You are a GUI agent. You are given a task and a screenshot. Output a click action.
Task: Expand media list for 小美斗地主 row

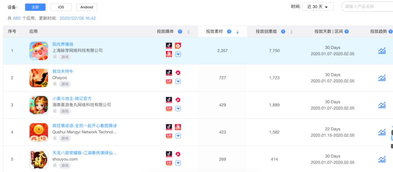178,108
